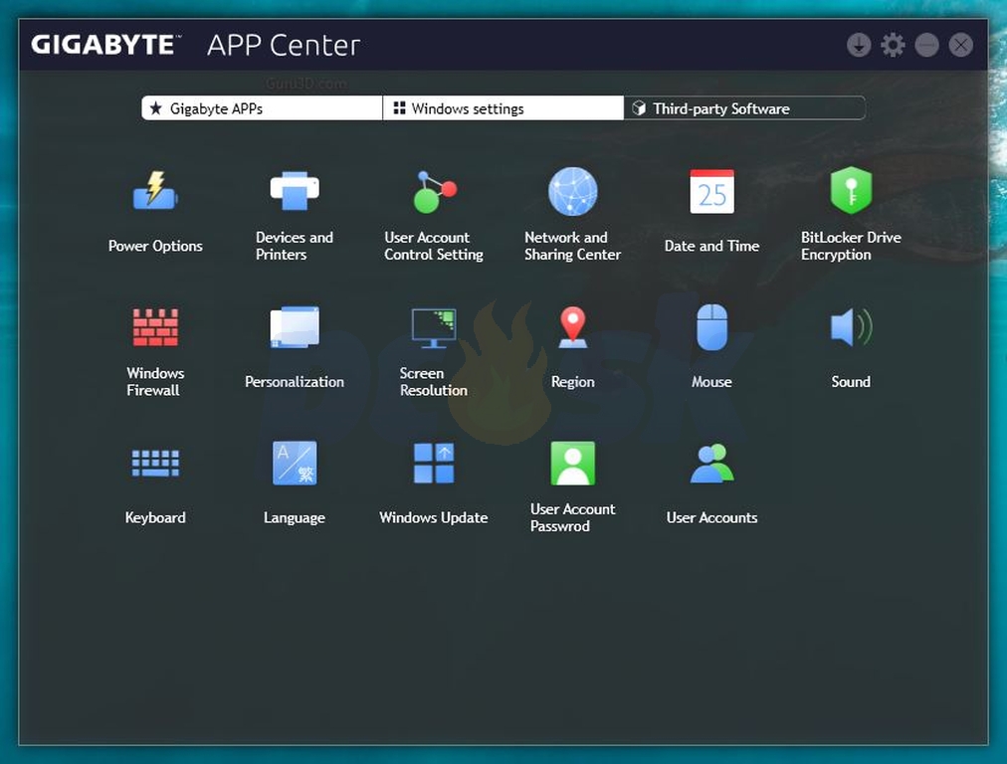Click the "Devices and Printers" label

tap(295, 246)
